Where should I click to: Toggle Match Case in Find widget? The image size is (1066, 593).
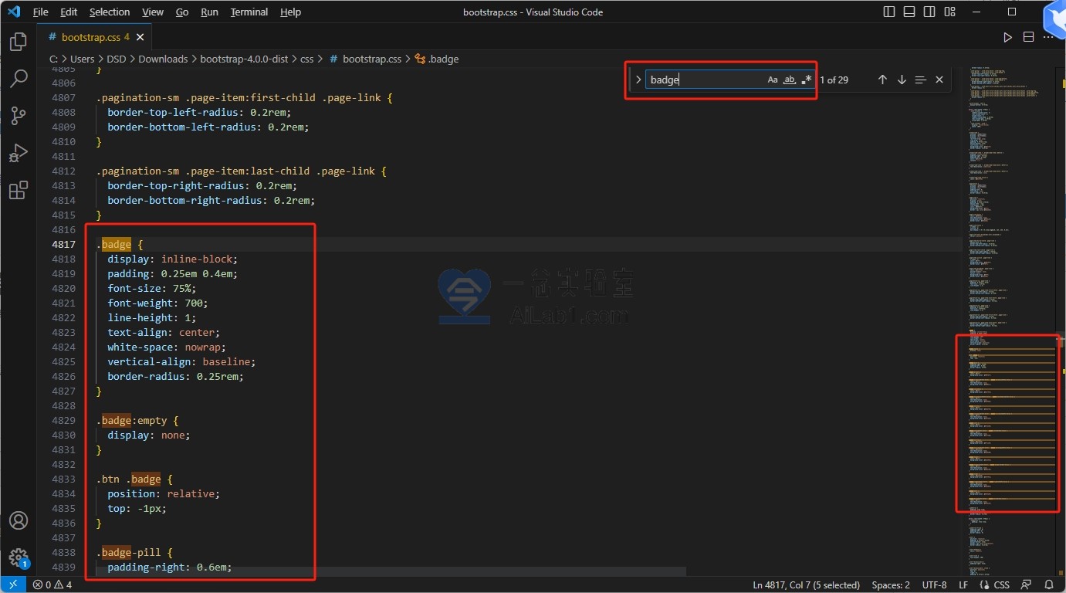click(773, 80)
